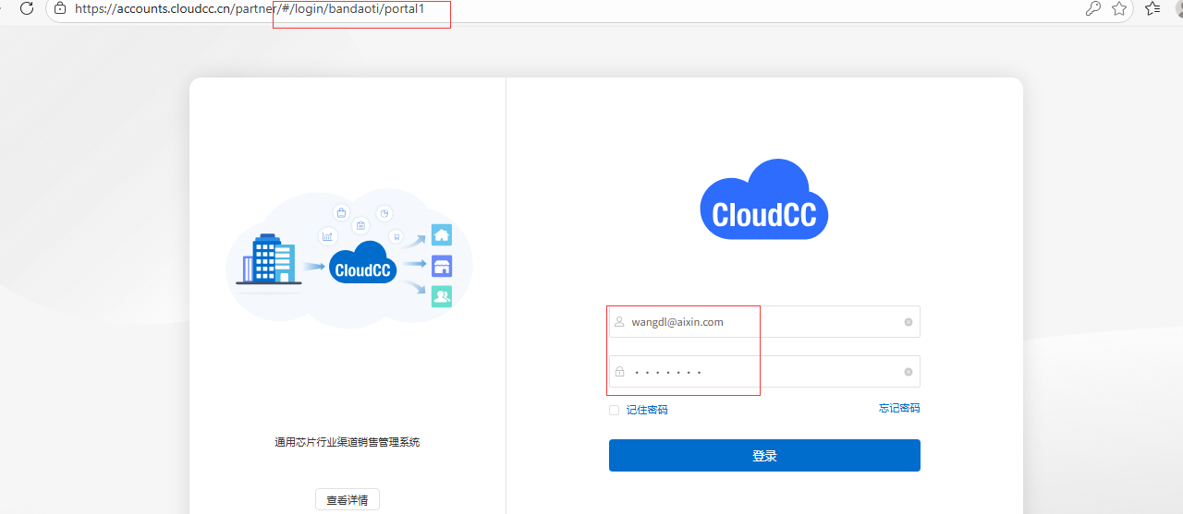Clear the password field using its X icon

909,372
